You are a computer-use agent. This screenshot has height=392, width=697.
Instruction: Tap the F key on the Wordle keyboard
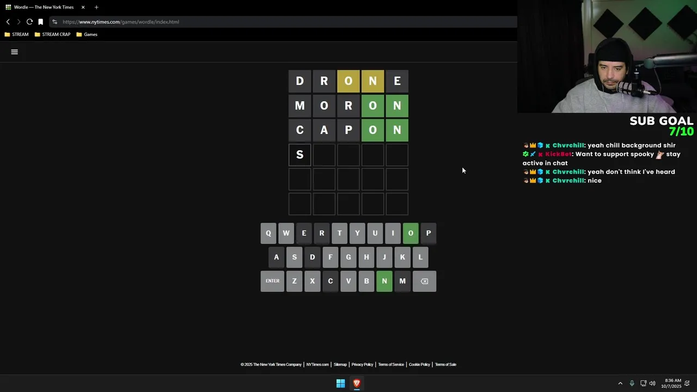click(330, 257)
